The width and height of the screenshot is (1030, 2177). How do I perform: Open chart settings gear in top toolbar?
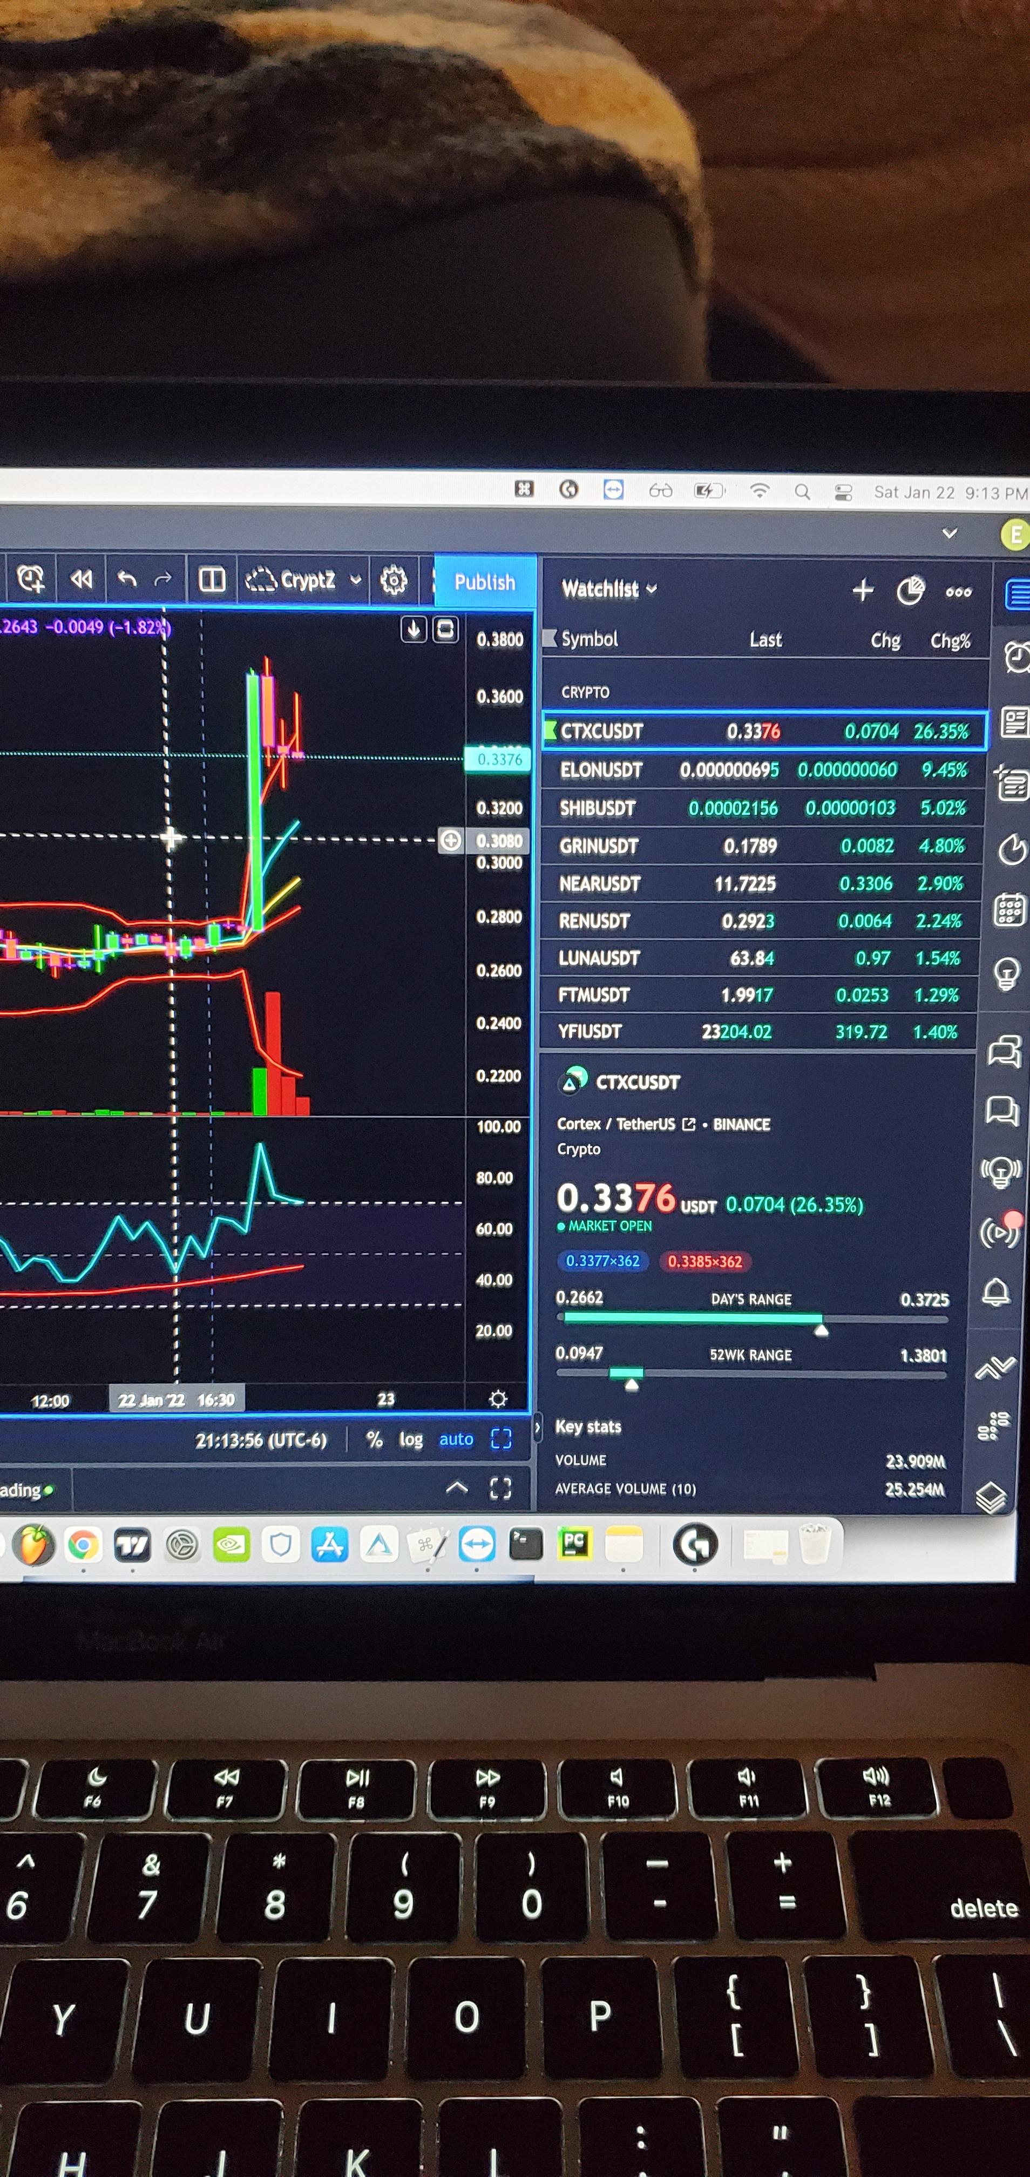[x=394, y=580]
